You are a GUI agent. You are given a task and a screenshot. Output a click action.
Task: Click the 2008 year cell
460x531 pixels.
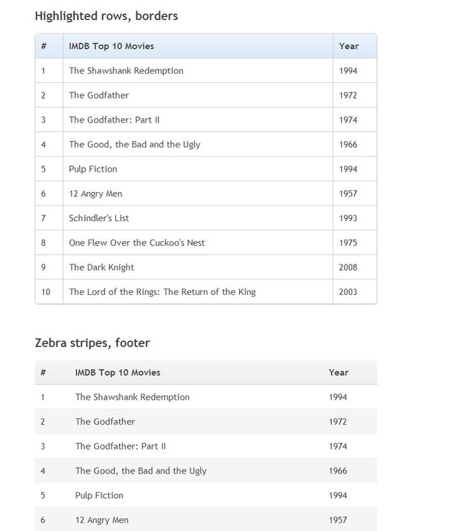pyautogui.click(x=348, y=267)
